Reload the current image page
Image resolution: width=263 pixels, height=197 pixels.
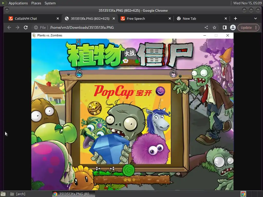point(26,27)
